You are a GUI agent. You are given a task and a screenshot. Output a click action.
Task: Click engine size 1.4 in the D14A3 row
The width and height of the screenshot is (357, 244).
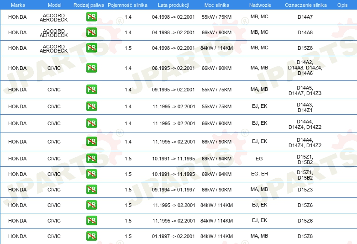click(x=128, y=106)
